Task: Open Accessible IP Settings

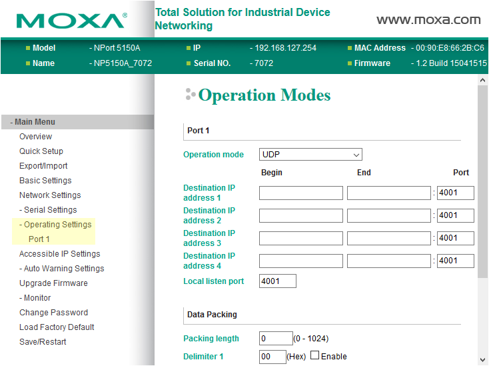Action: coord(59,254)
